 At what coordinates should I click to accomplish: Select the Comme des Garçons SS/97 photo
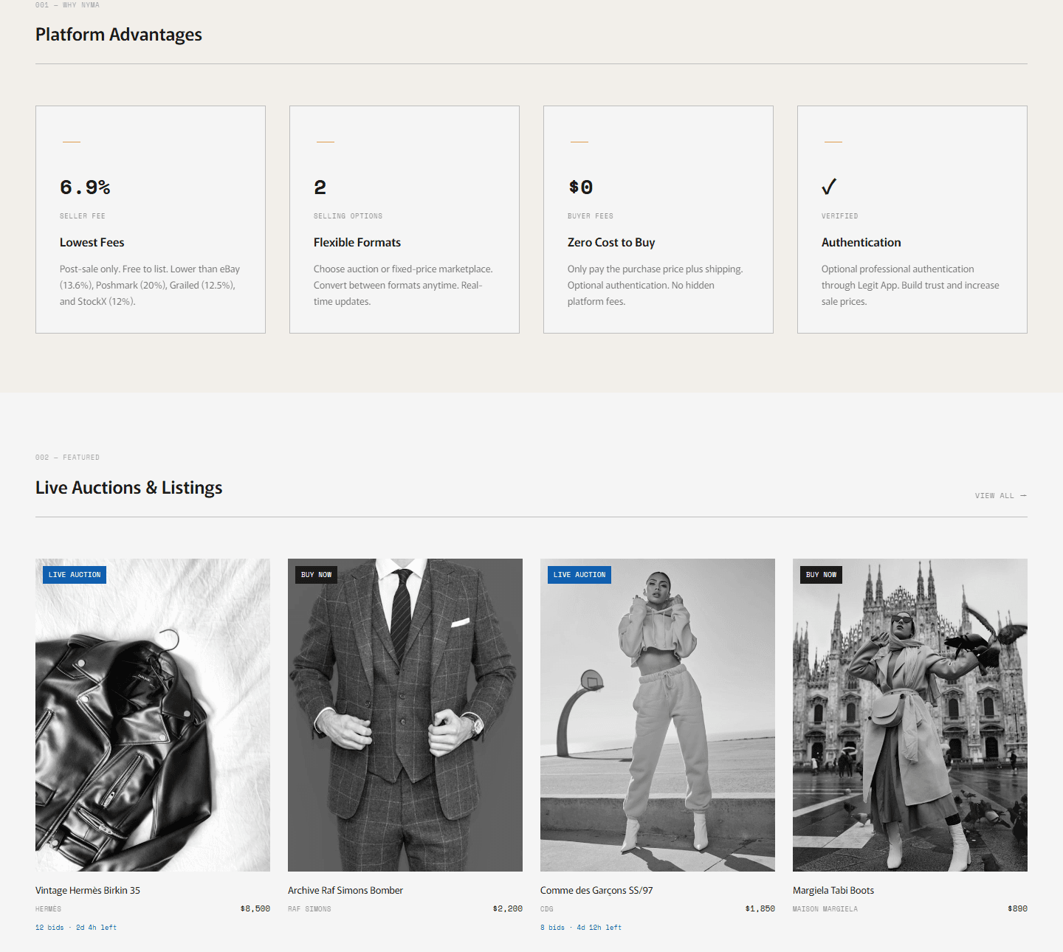[658, 715]
